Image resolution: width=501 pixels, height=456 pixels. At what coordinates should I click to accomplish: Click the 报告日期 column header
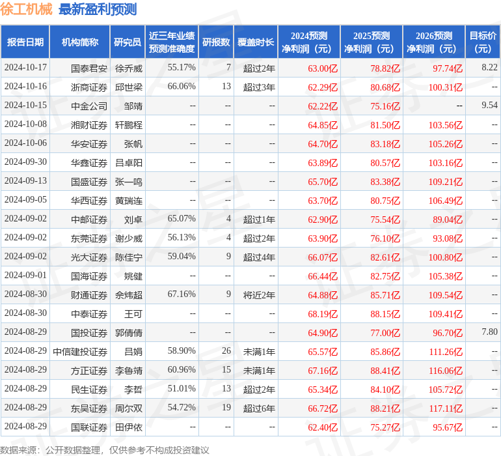pyautogui.click(x=25, y=42)
